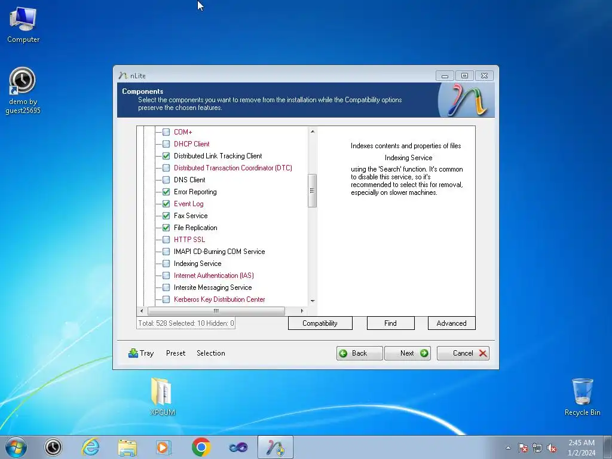
Task: Uncheck the Event Log checkbox
Action: pos(166,204)
